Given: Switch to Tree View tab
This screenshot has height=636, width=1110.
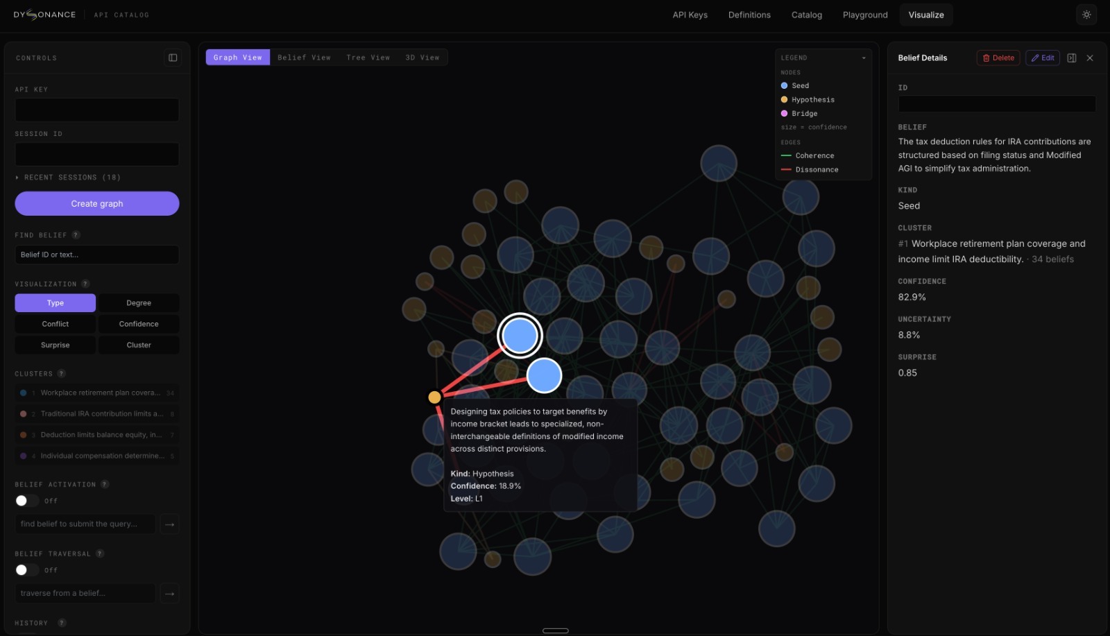Looking at the screenshot, I should [x=368, y=58].
